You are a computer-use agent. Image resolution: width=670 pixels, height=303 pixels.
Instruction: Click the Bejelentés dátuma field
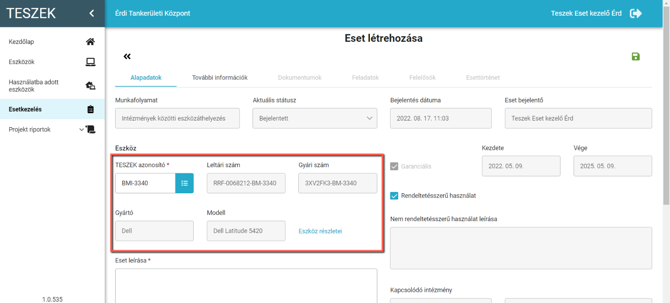point(441,118)
